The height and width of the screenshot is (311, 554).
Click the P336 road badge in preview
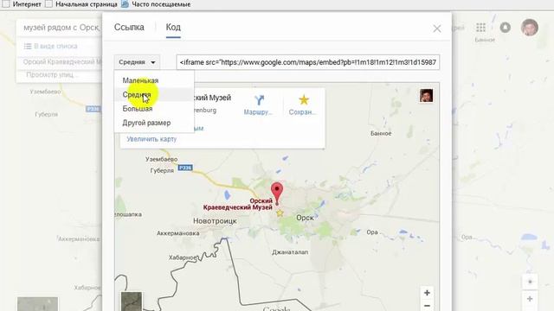tap(184, 168)
